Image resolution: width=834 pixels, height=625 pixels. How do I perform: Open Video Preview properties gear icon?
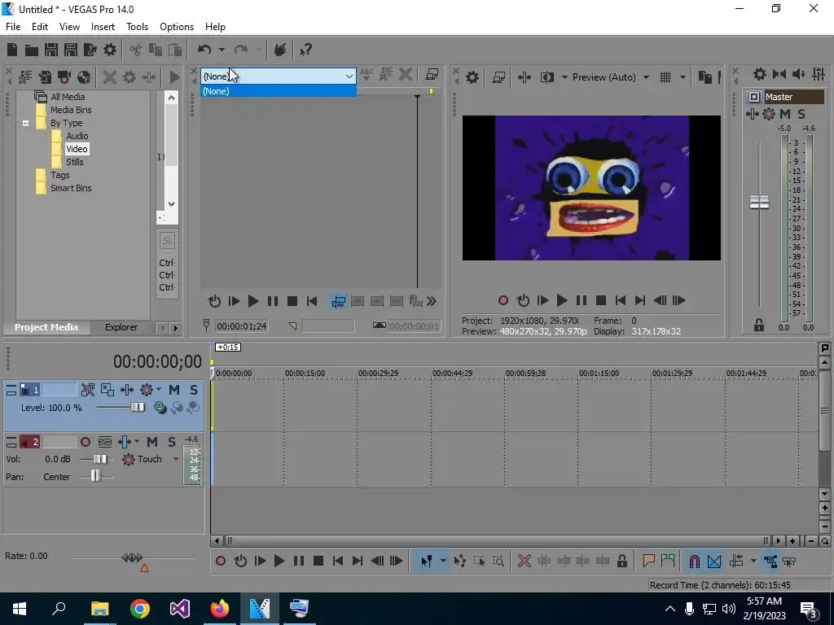[x=472, y=77]
